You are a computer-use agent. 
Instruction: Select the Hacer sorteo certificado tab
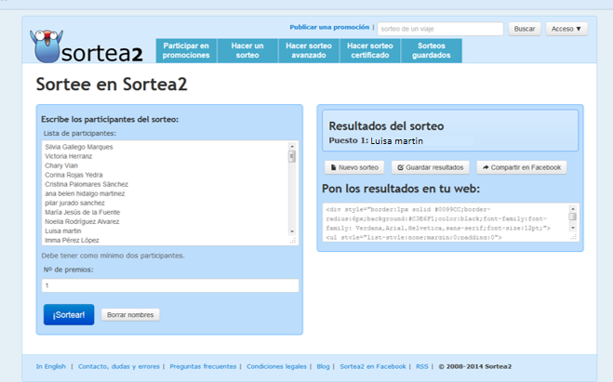point(370,50)
